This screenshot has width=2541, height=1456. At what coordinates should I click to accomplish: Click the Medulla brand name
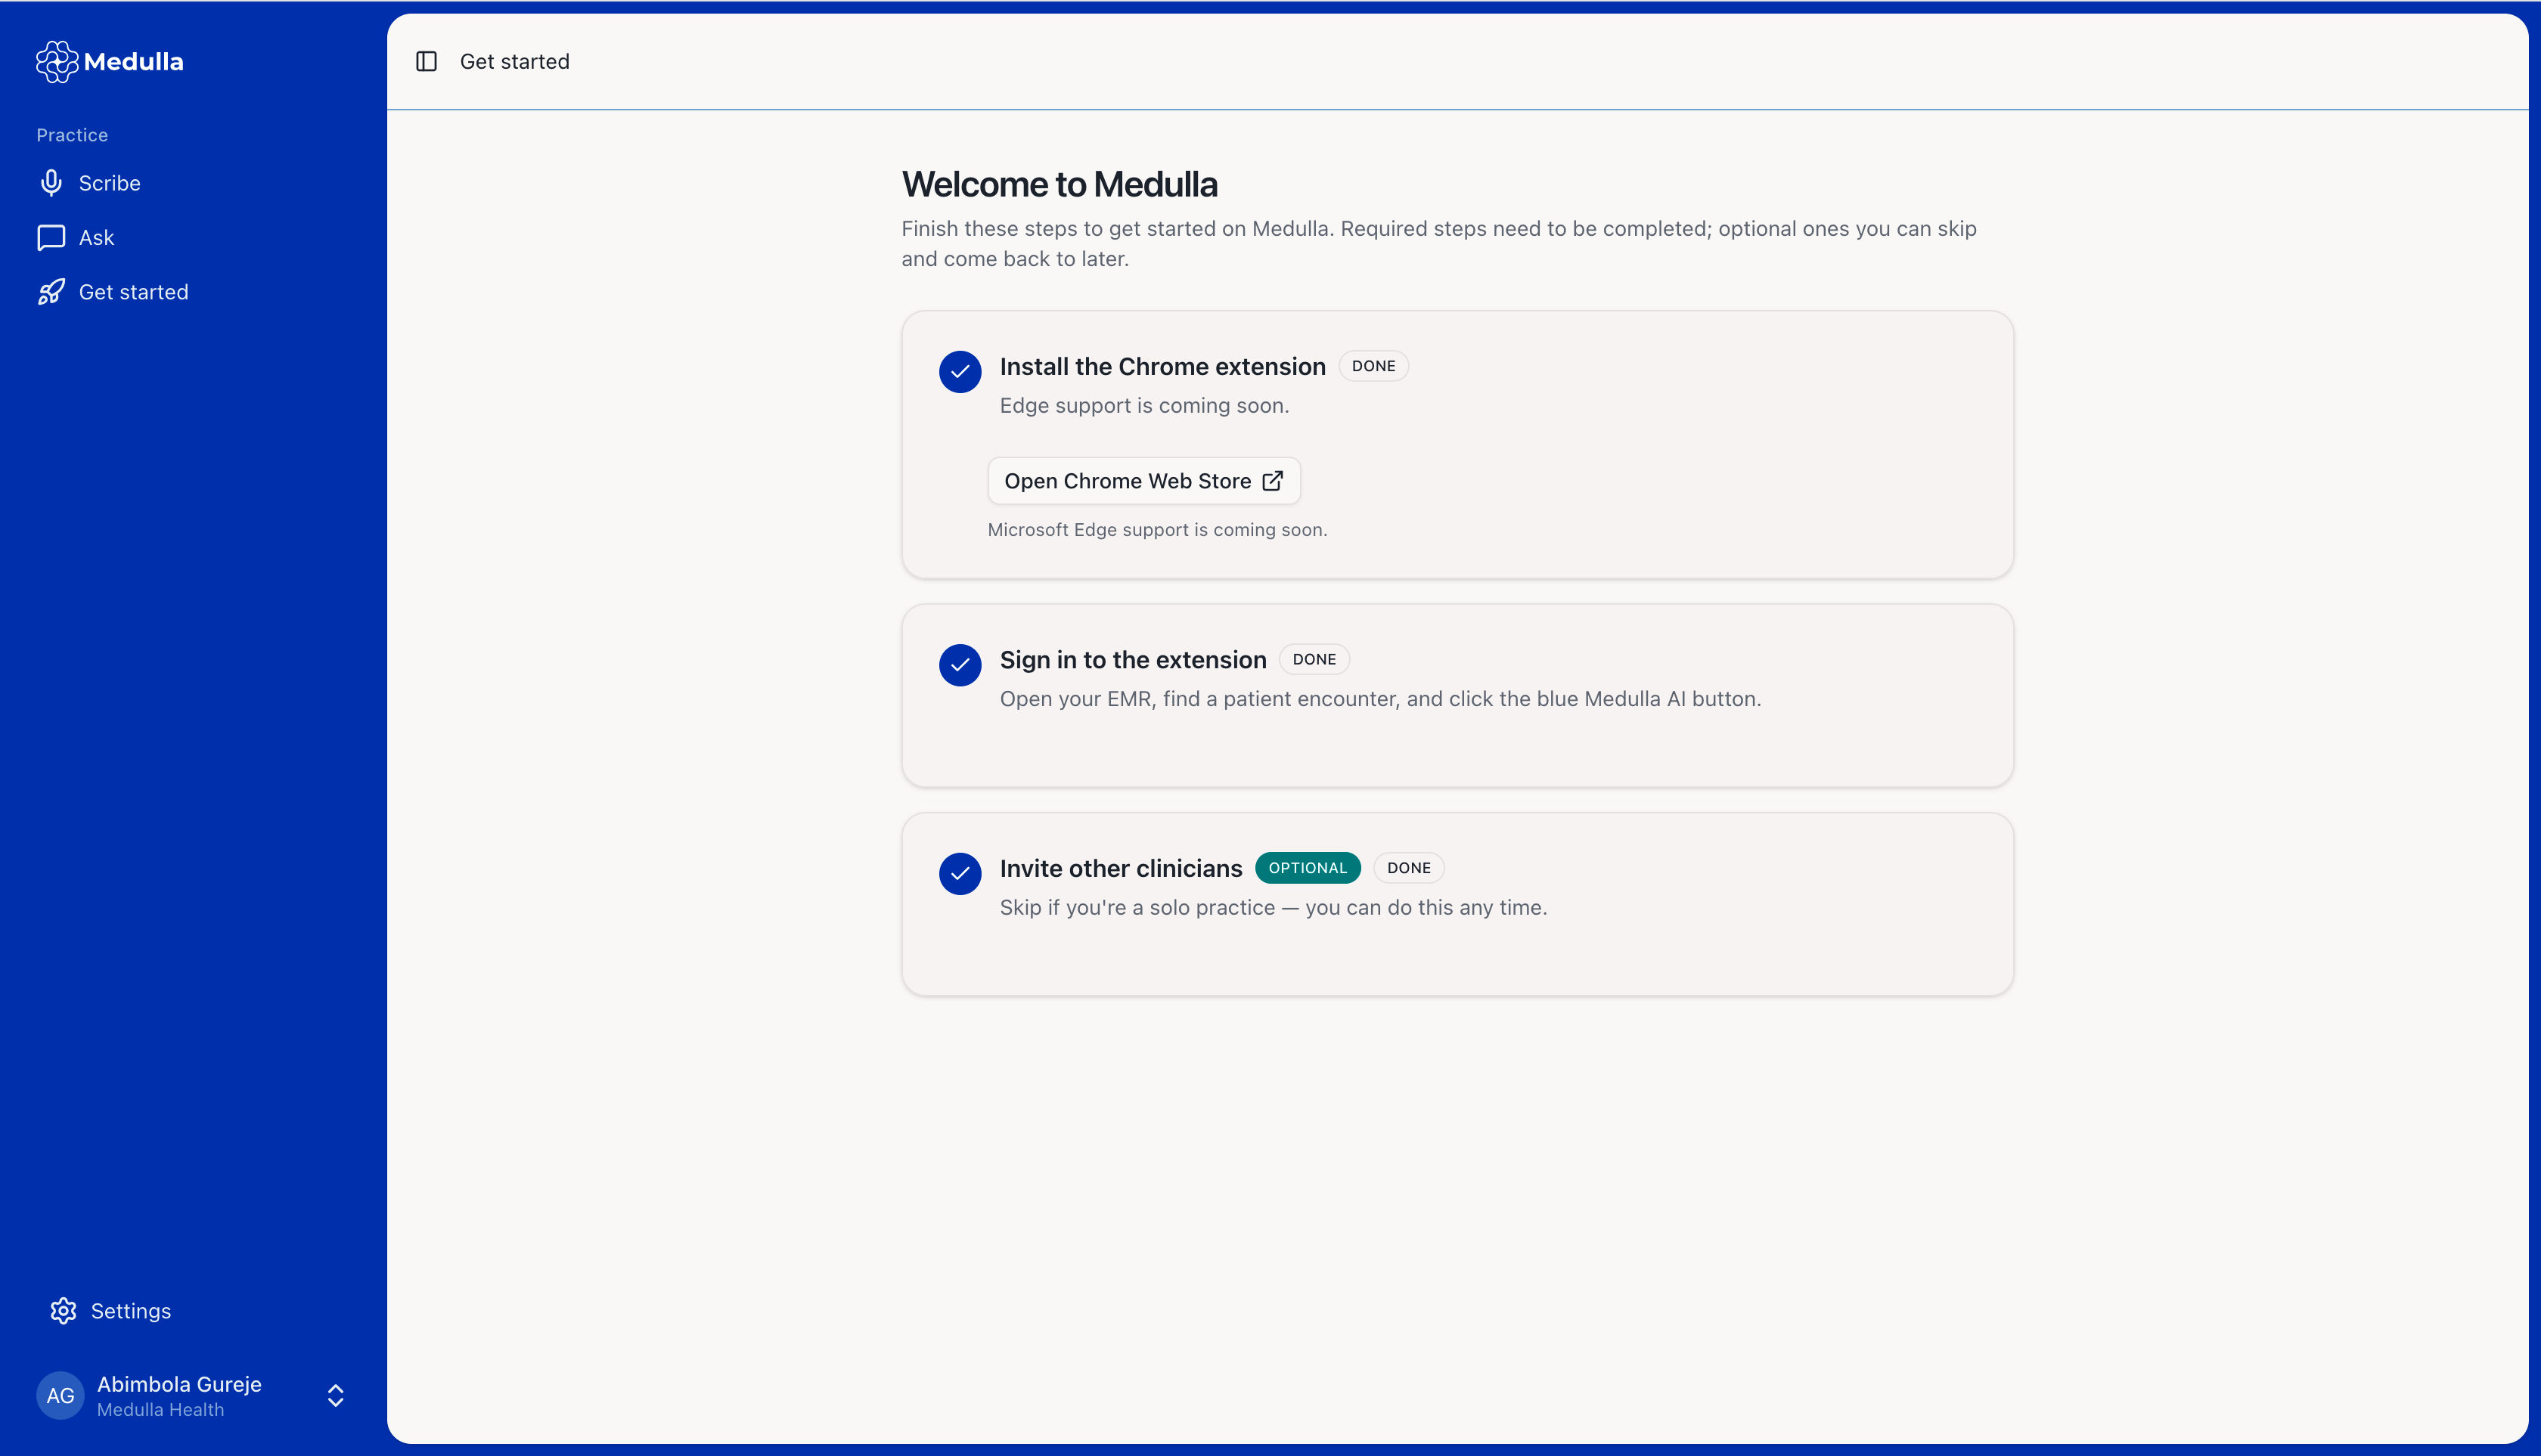click(134, 62)
